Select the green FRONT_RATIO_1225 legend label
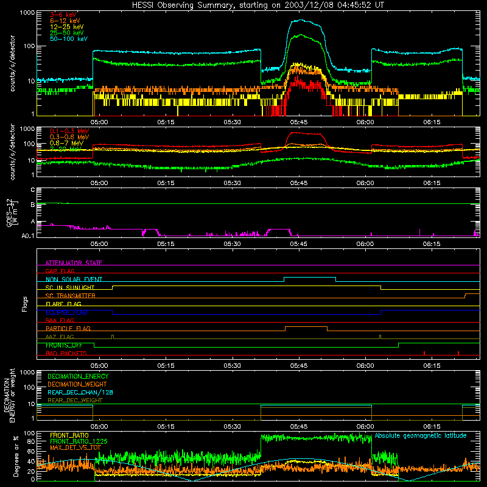 pos(79,441)
